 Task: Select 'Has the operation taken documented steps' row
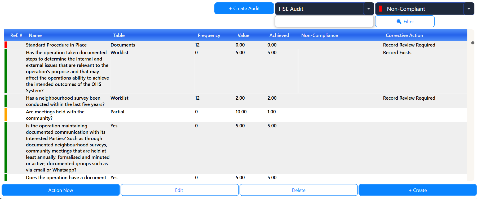point(236,71)
